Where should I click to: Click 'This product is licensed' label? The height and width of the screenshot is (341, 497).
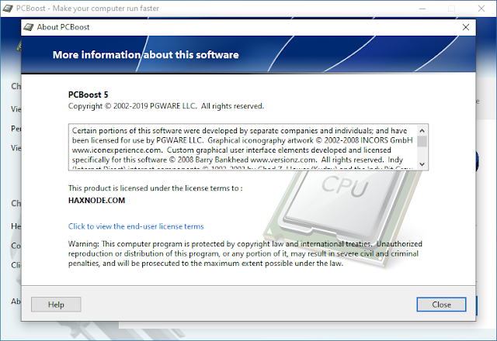155,188
